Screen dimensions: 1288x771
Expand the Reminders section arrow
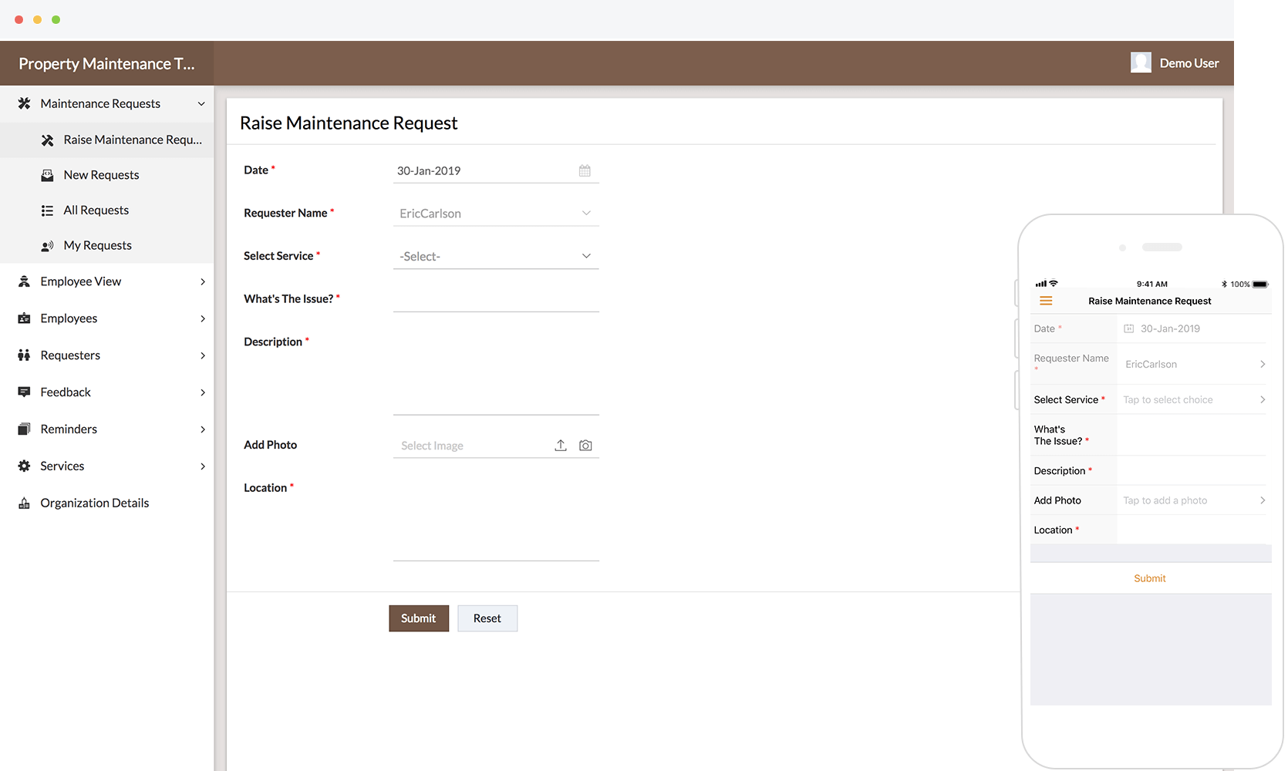tap(203, 429)
